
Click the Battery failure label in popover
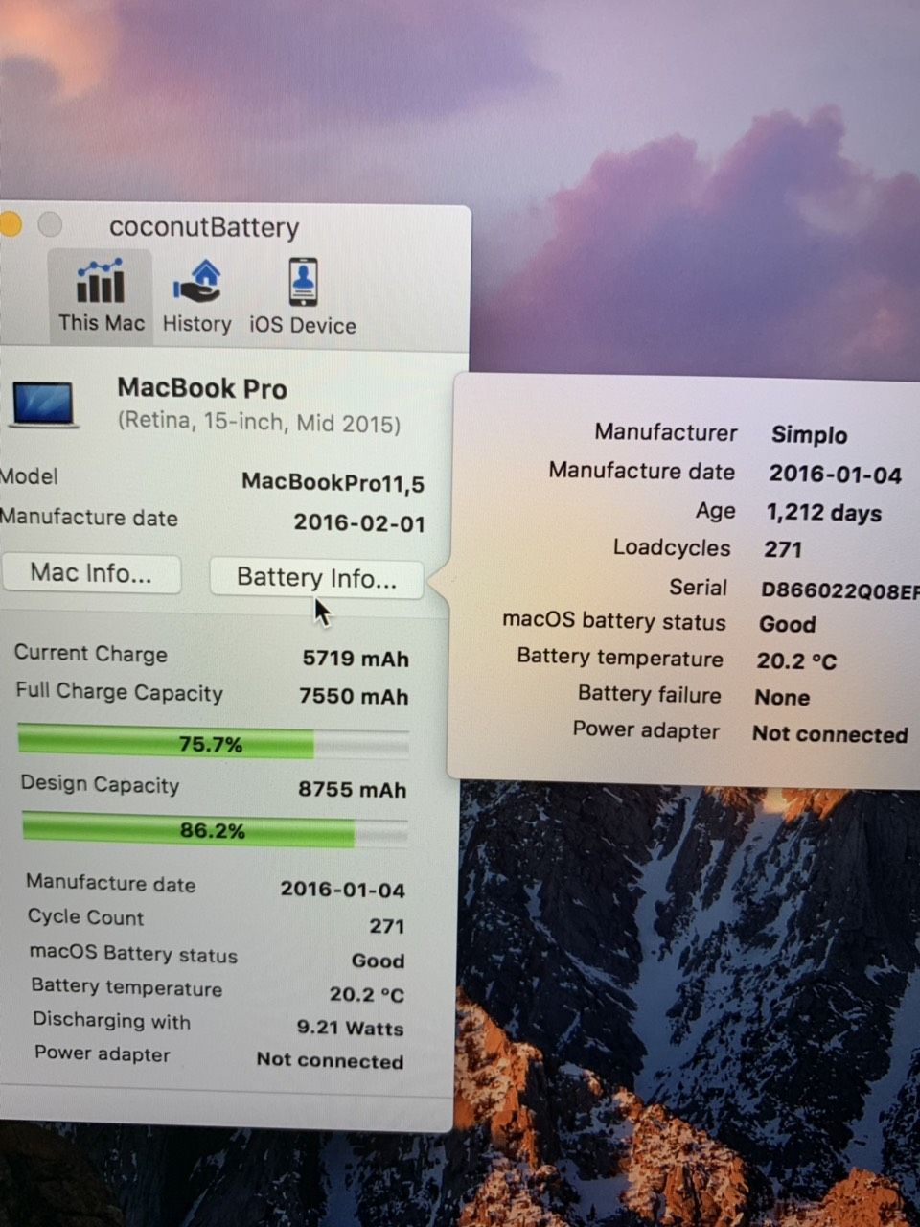(650, 694)
